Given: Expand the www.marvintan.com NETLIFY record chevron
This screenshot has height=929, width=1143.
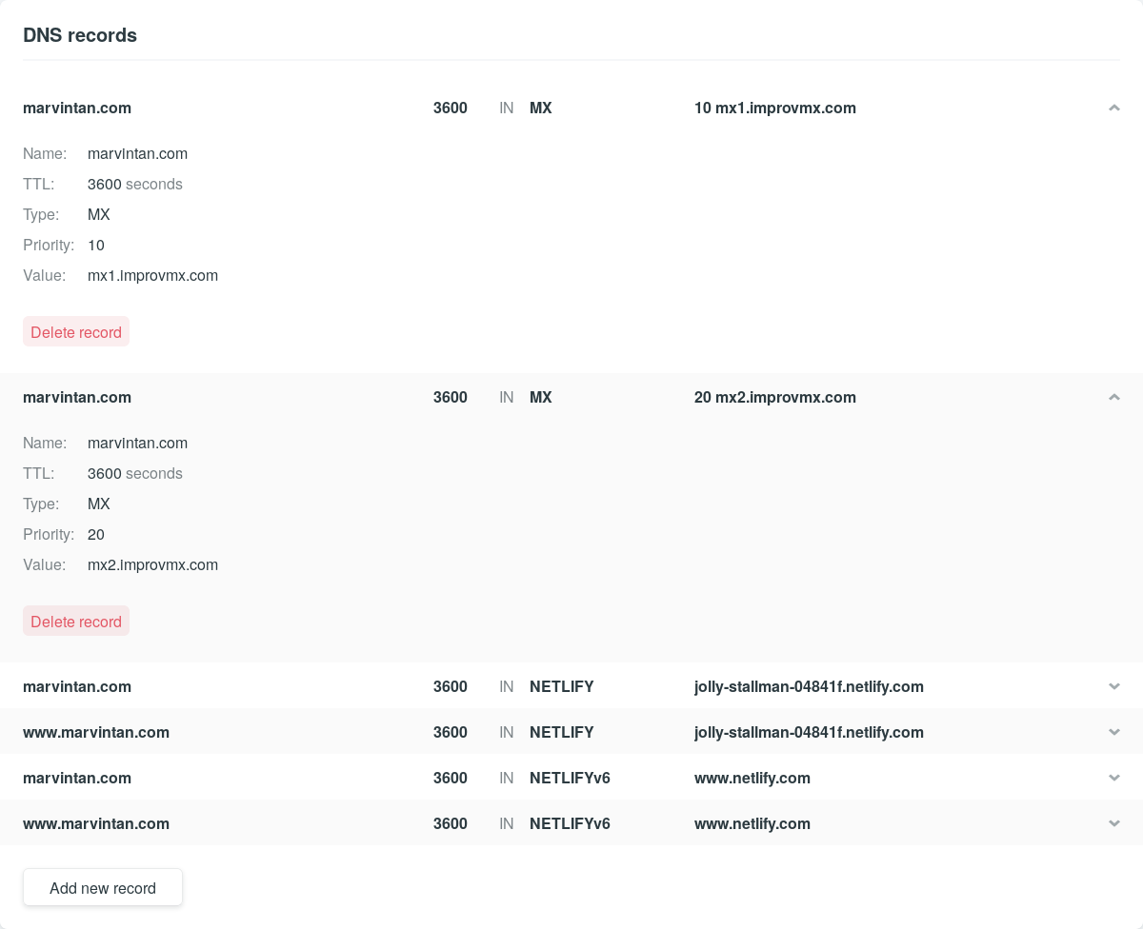Looking at the screenshot, I should (x=1113, y=733).
